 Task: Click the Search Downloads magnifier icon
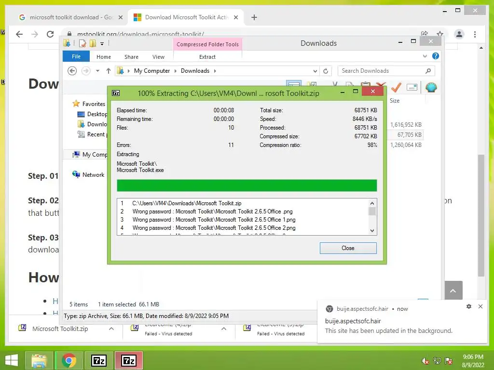428,71
